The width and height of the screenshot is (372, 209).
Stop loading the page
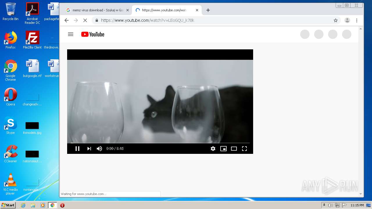click(85, 20)
